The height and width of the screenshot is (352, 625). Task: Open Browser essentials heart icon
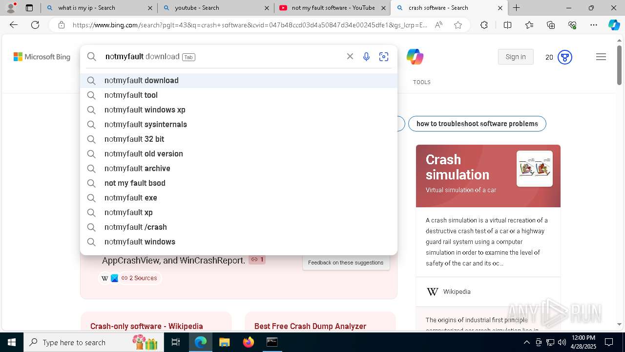(572, 25)
